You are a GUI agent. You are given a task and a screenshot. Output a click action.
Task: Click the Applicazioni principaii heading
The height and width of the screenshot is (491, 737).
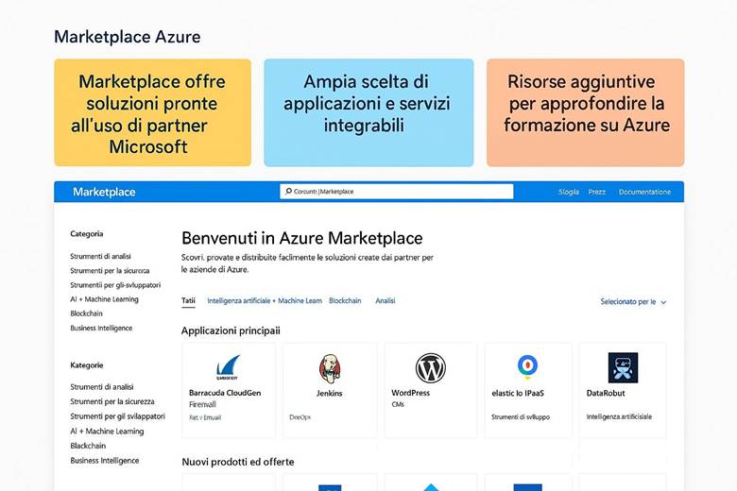point(231,330)
